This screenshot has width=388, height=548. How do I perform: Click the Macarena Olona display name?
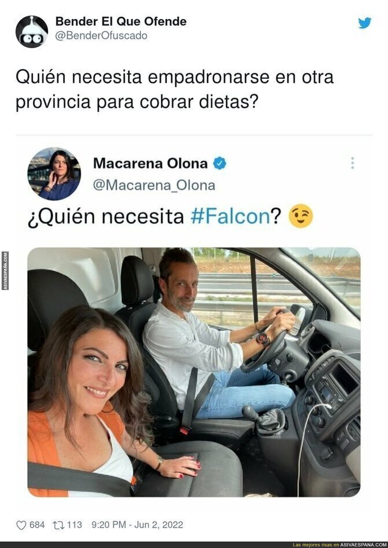click(x=150, y=164)
